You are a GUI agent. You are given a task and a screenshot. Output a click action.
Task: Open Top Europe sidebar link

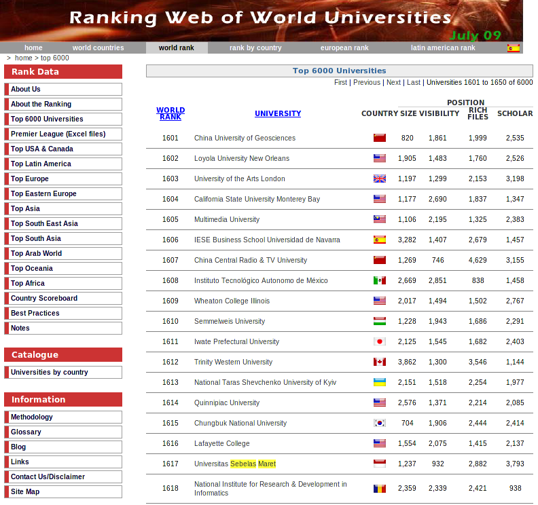point(63,179)
